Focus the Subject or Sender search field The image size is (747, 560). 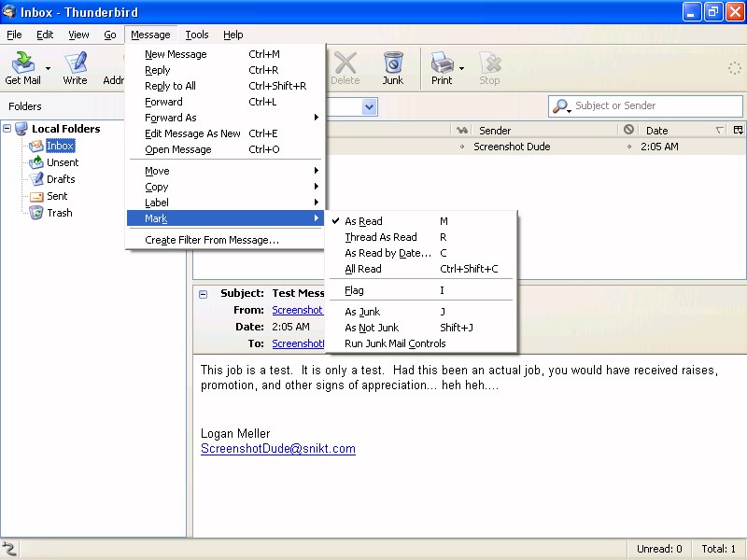tap(645, 106)
